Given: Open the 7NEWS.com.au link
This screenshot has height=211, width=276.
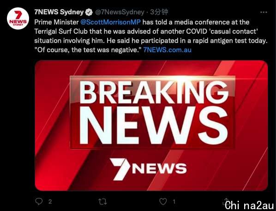Looking at the screenshot, I should (167, 50).
